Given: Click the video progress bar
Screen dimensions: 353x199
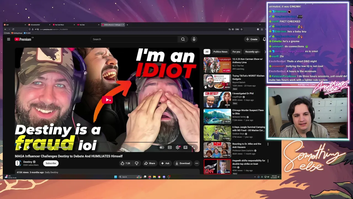Looking at the screenshot, I should (x=107, y=143).
